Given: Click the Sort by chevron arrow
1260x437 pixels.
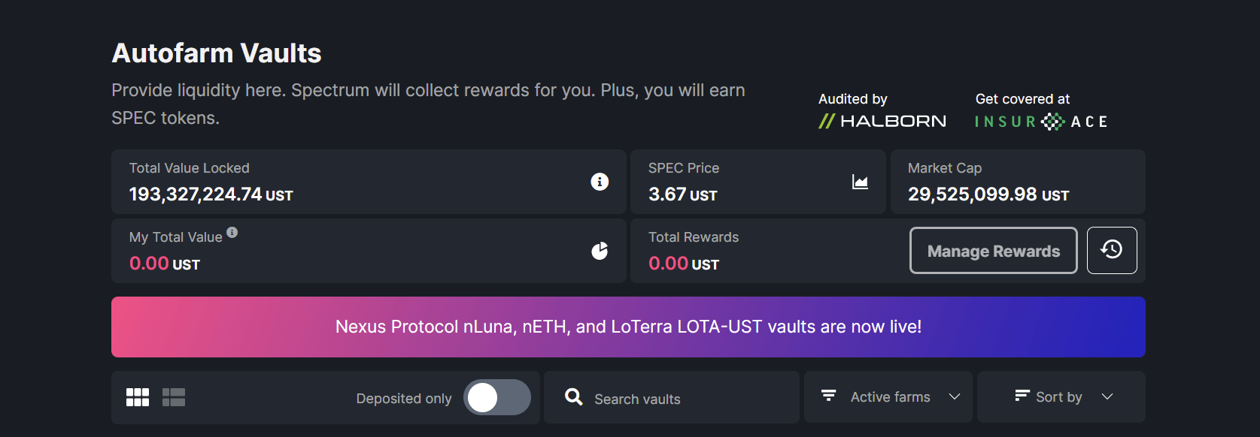Looking at the screenshot, I should coord(1107,397).
